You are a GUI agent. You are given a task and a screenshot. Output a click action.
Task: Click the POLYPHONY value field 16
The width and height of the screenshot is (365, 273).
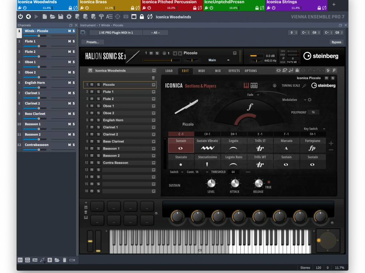(x=313, y=112)
